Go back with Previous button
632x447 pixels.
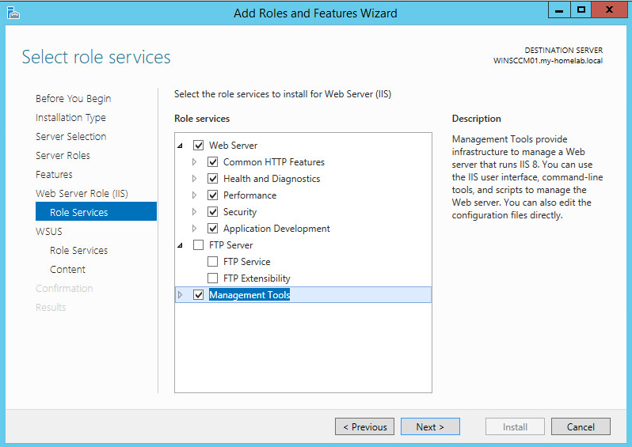pyautogui.click(x=365, y=427)
